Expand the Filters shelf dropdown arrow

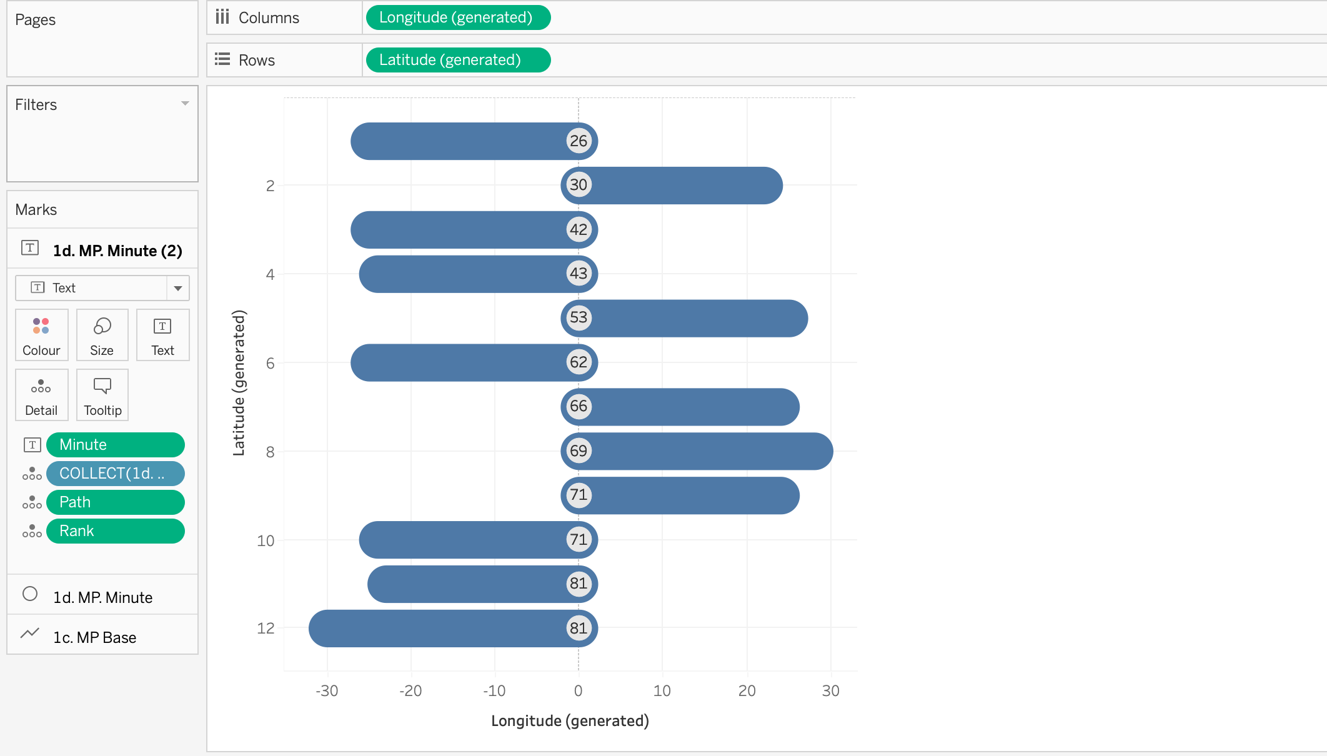185,104
